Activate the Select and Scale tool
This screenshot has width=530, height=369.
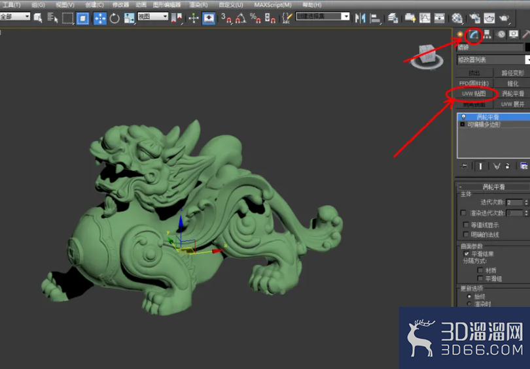tap(129, 18)
